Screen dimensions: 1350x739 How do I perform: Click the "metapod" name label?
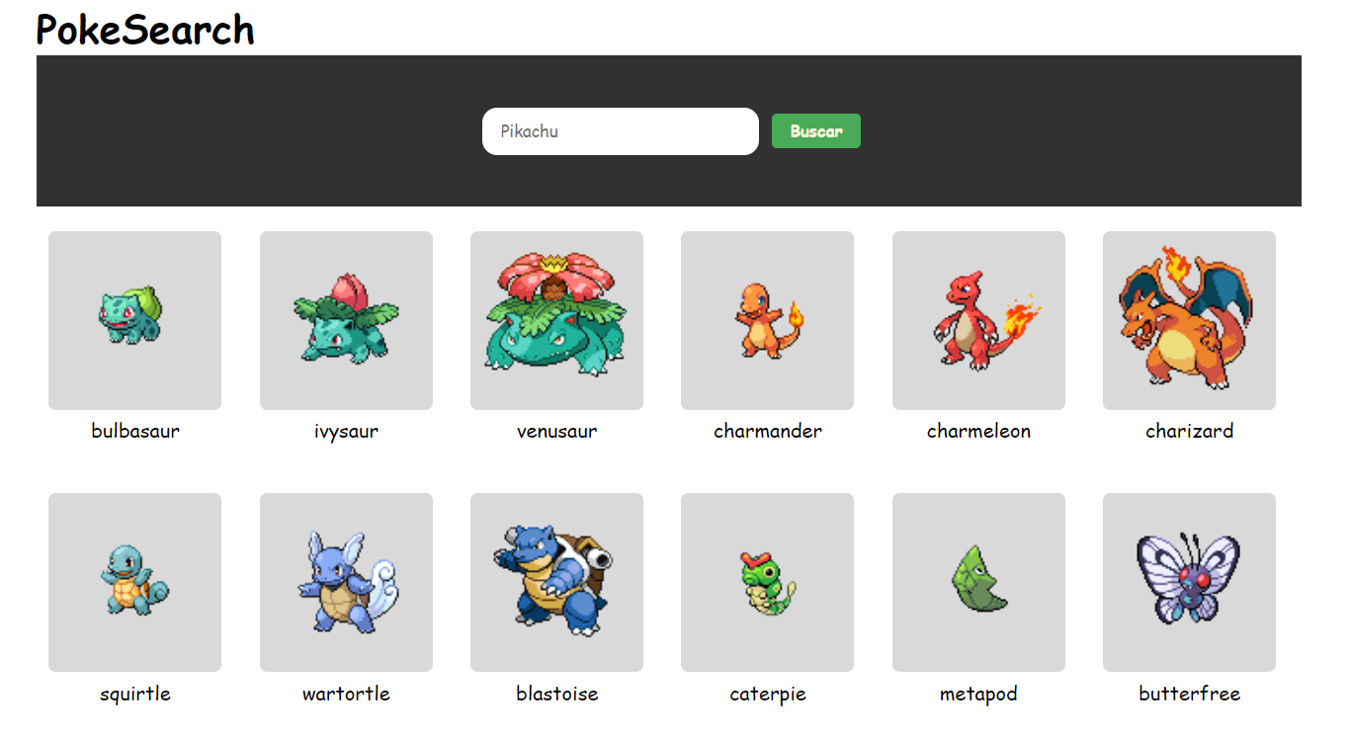click(978, 694)
